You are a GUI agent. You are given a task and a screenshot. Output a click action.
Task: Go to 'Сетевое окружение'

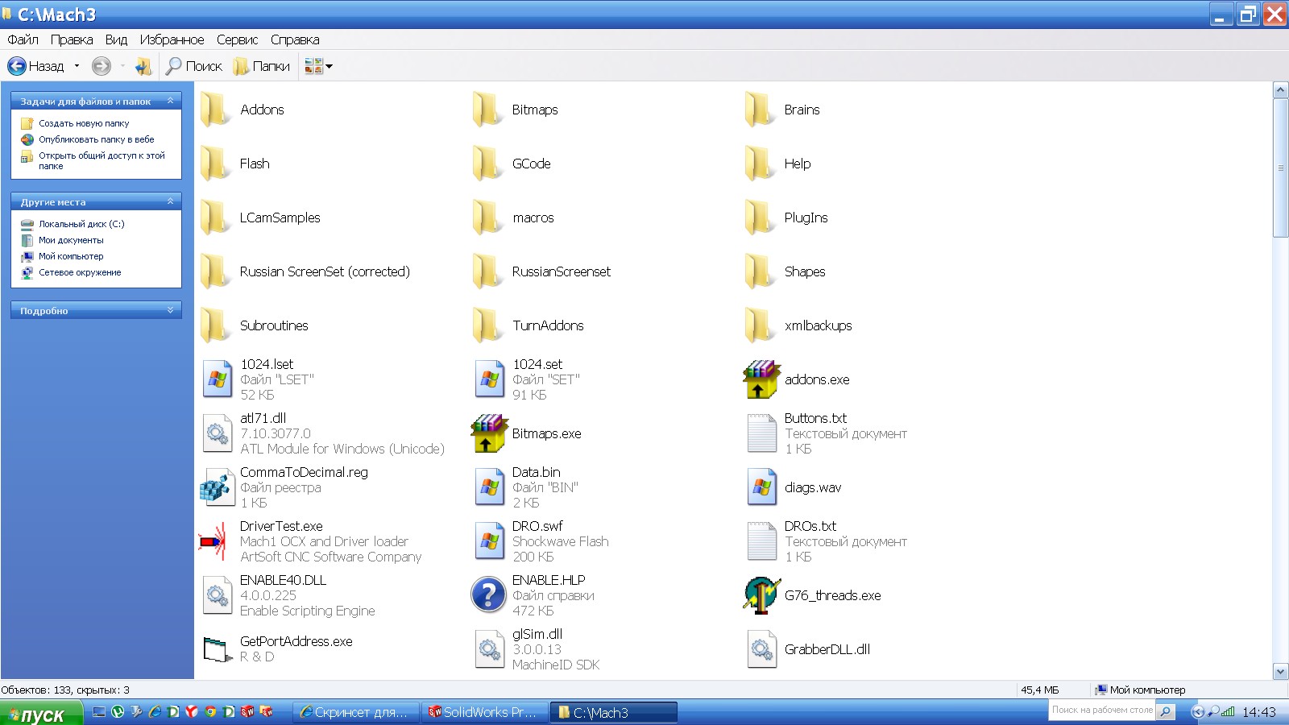[80, 272]
